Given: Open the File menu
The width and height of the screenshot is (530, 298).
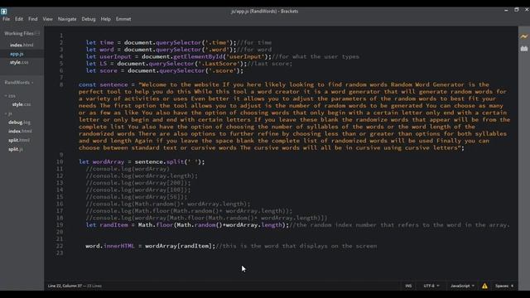Looking at the screenshot, I should coord(6,19).
